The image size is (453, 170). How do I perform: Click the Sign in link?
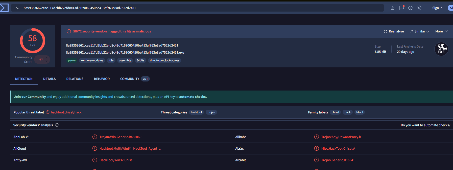click(x=437, y=8)
